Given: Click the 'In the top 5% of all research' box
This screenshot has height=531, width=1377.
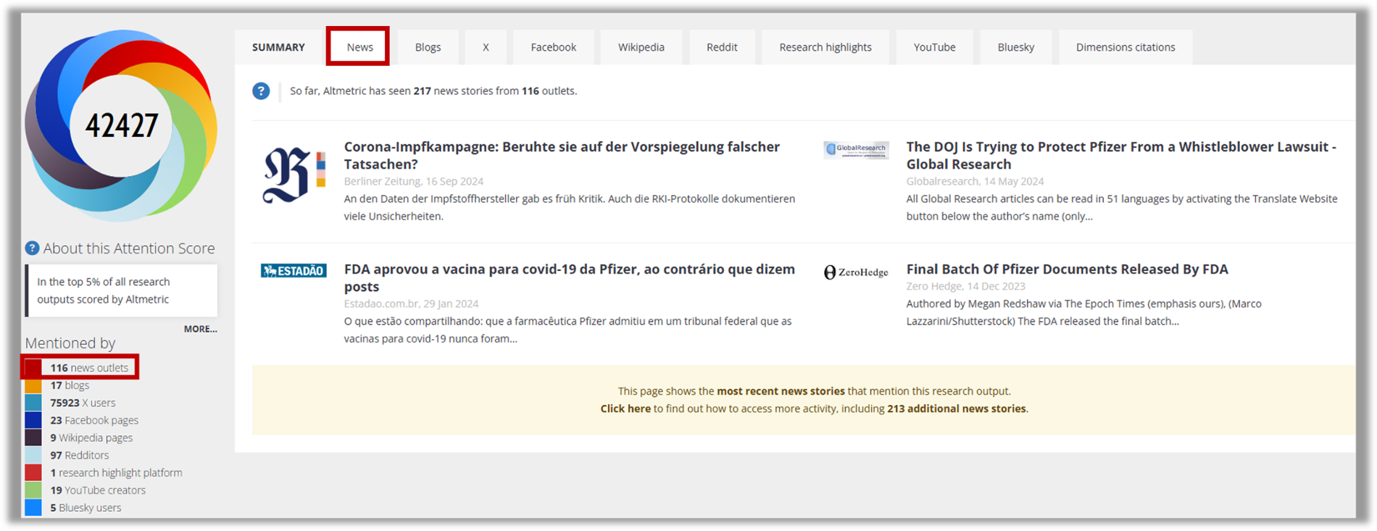Looking at the screenshot, I should tap(122, 290).
